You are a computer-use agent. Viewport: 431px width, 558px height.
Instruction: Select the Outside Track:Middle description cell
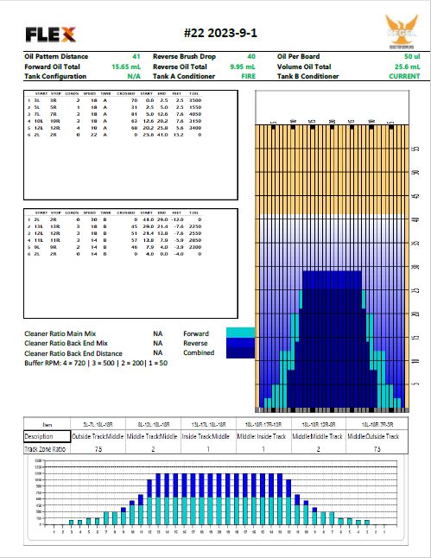[x=98, y=436]
